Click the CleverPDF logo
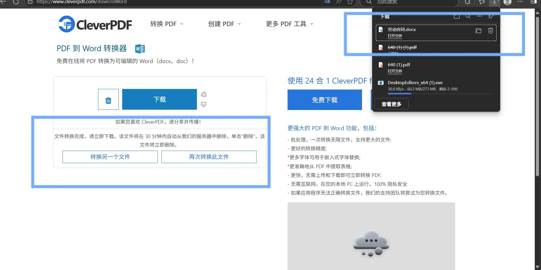 (x=95, y=24)
